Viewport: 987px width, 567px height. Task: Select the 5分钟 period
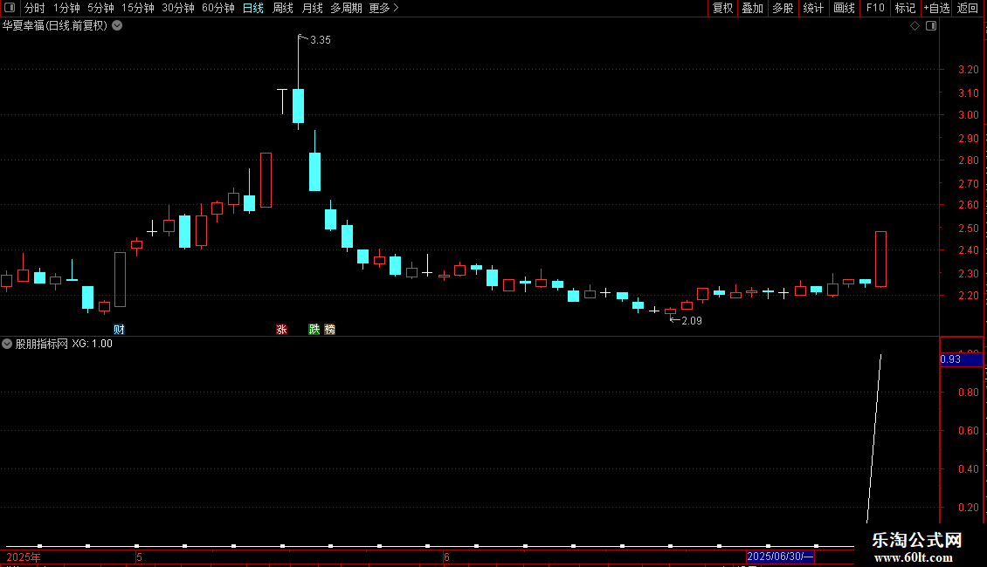click(100, 8)
